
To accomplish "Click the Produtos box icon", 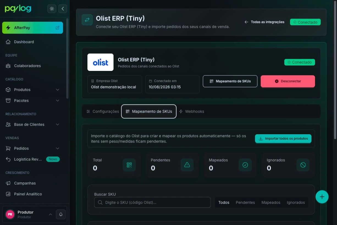I will pyautogui.click(x=8, y=90).
